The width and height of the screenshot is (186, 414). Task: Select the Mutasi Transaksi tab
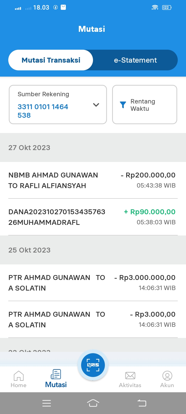coord(51,60)
